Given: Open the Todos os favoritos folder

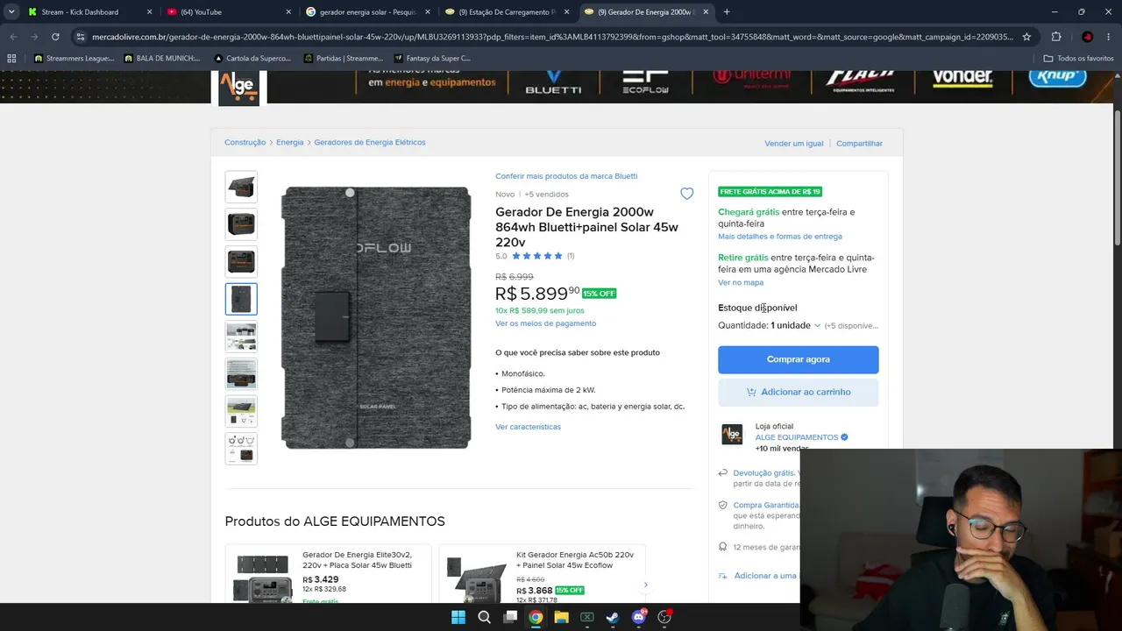Looking at the screenshot, I should (1078, 59).
